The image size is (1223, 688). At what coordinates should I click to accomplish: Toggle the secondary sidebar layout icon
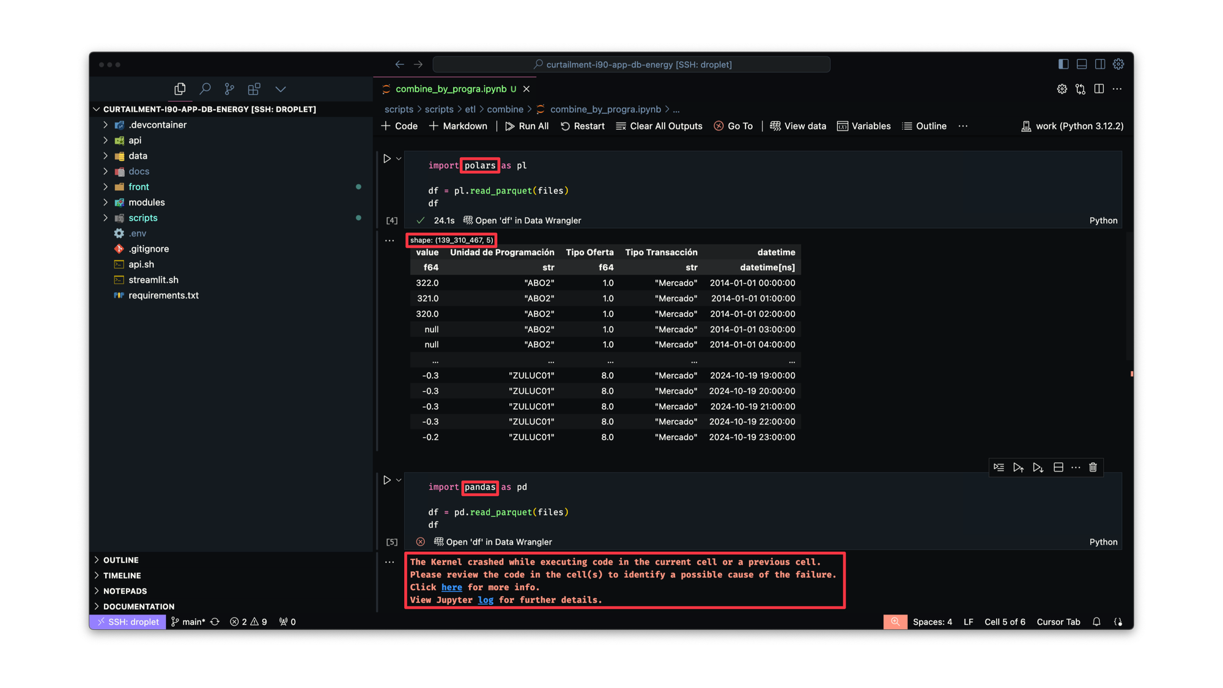(1100, 64)
